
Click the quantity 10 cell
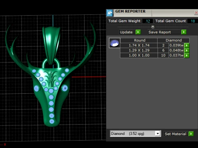163,55
